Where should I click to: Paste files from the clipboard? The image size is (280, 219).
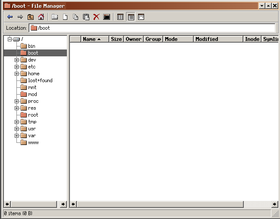[86, 17]
